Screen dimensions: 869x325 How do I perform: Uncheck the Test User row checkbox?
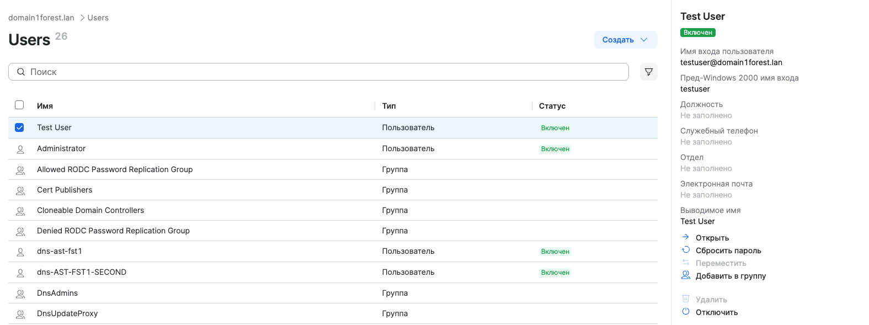pos(19,127)
